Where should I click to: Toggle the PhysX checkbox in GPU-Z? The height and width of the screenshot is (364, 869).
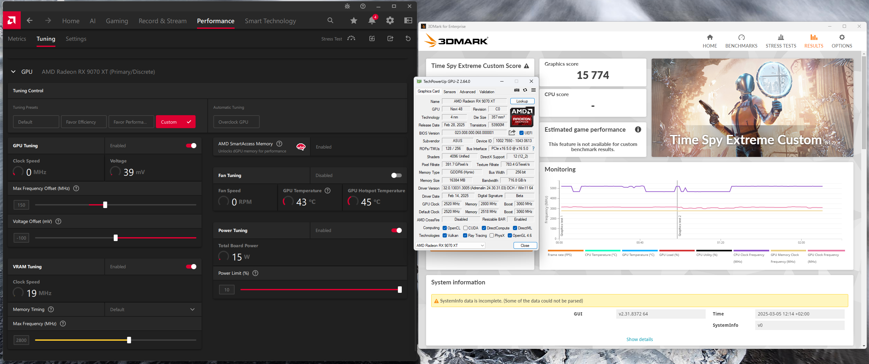click(x=492, y=235)
